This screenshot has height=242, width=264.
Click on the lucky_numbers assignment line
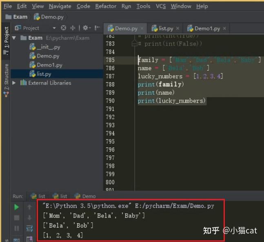point(180,76)
